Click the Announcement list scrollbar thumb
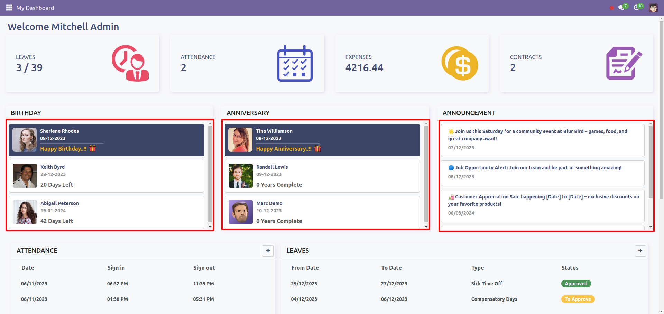Screen dimensions: 664x314 [x=651, y=162]
